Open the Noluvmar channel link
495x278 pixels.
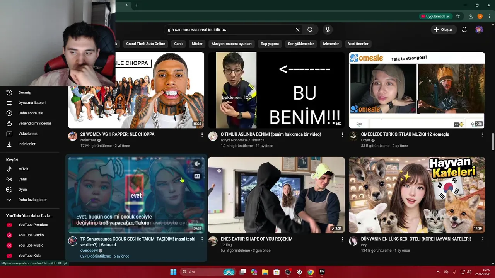pyautogui.click(x=88, y=140)
